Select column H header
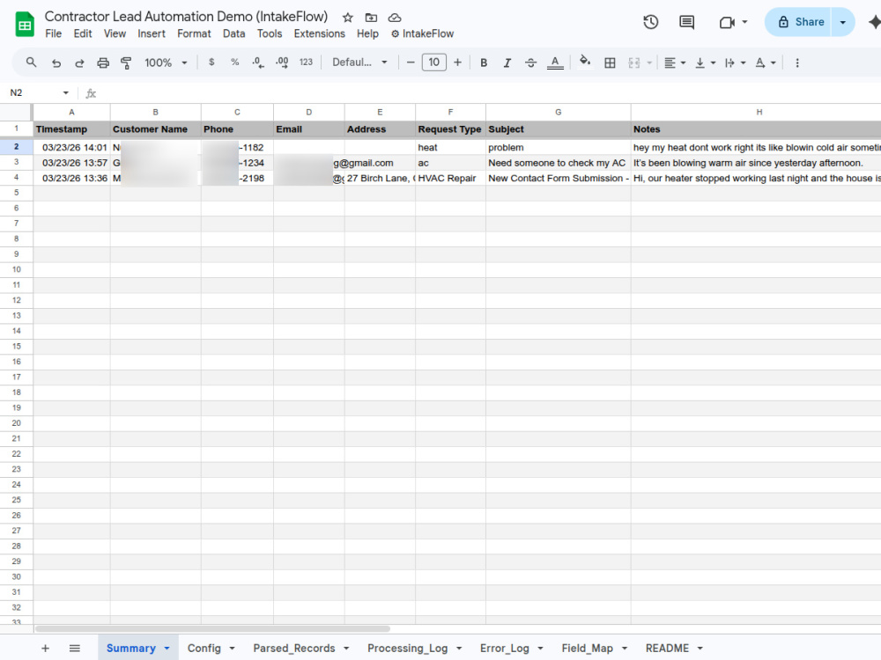 [x=759, y=113]
